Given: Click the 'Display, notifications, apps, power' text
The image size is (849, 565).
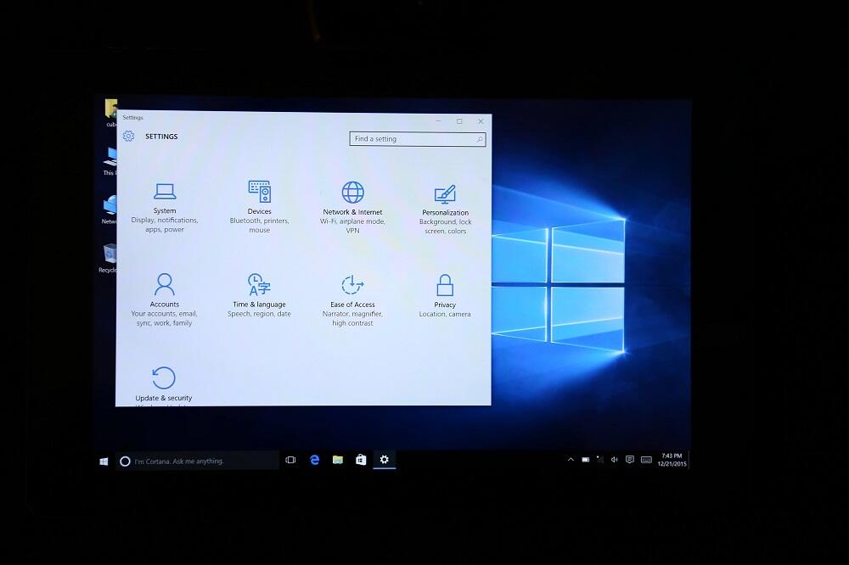Looking at the screenshot, I should click(x=165, y=225).
